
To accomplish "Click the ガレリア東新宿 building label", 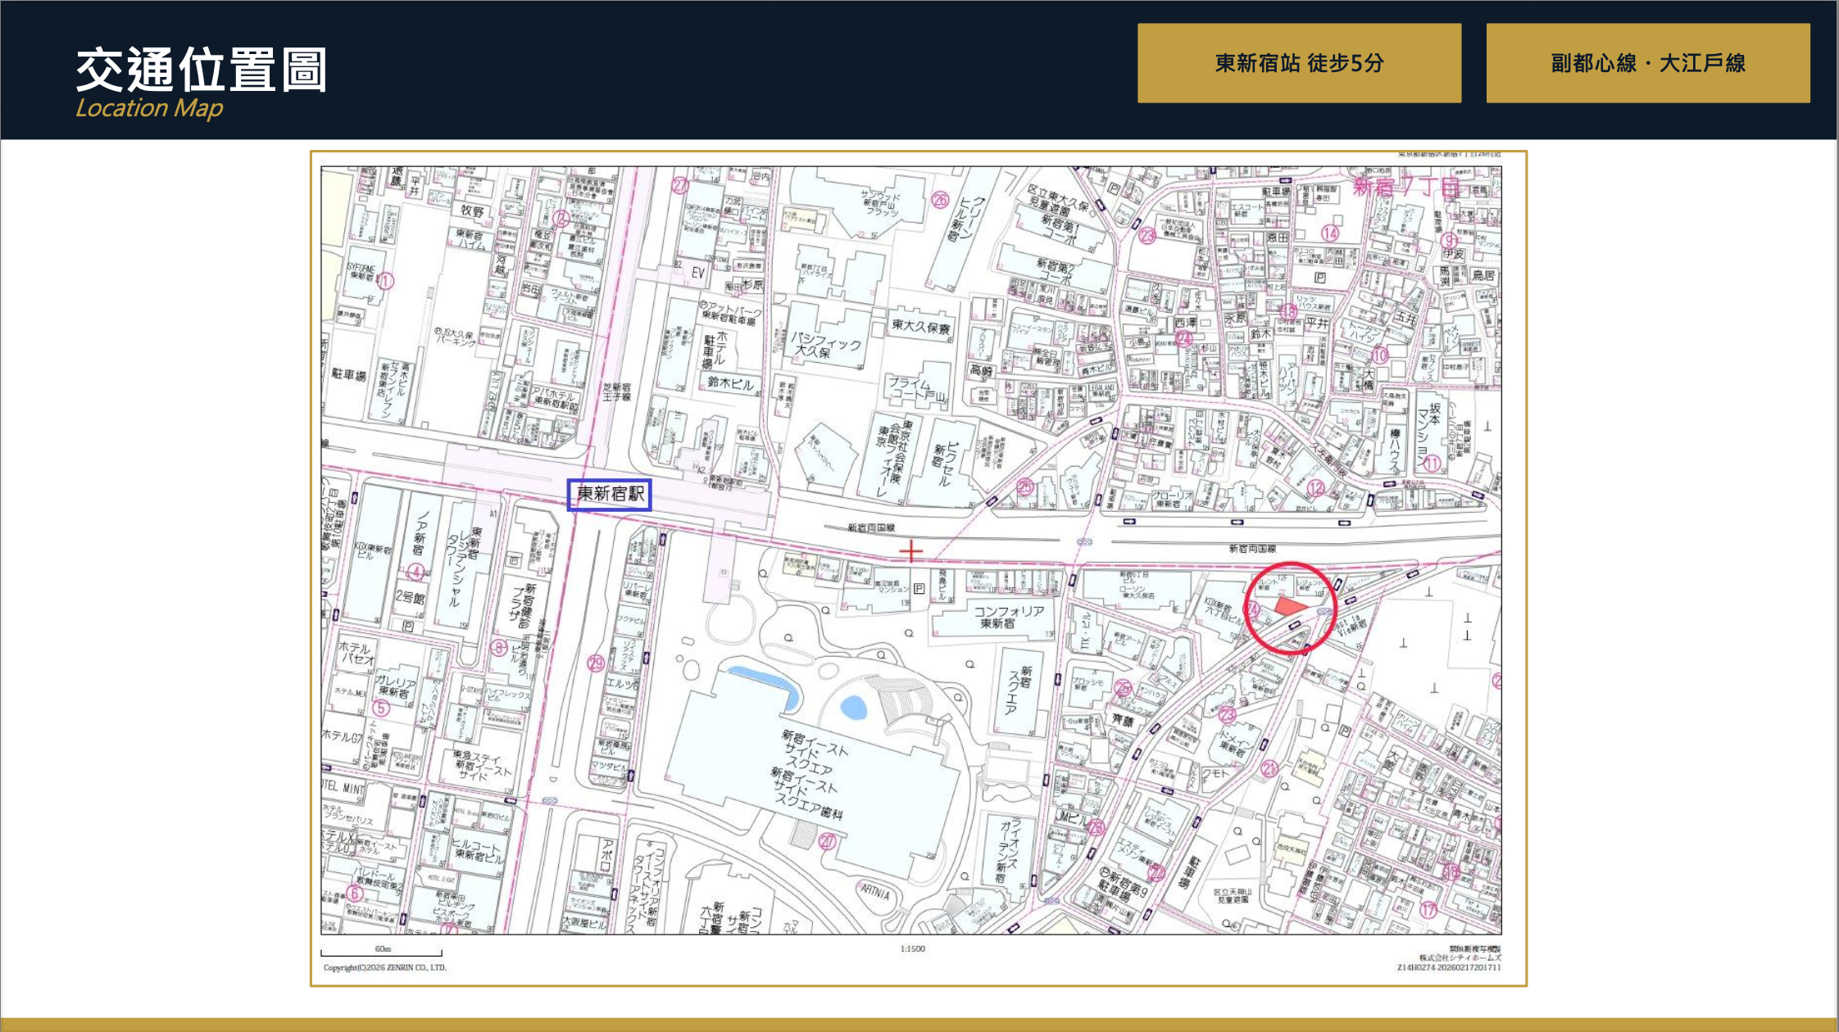I will [x=394, y=687].
